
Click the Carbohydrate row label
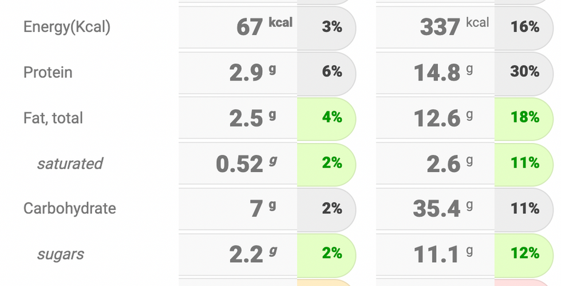coord(70,208)
